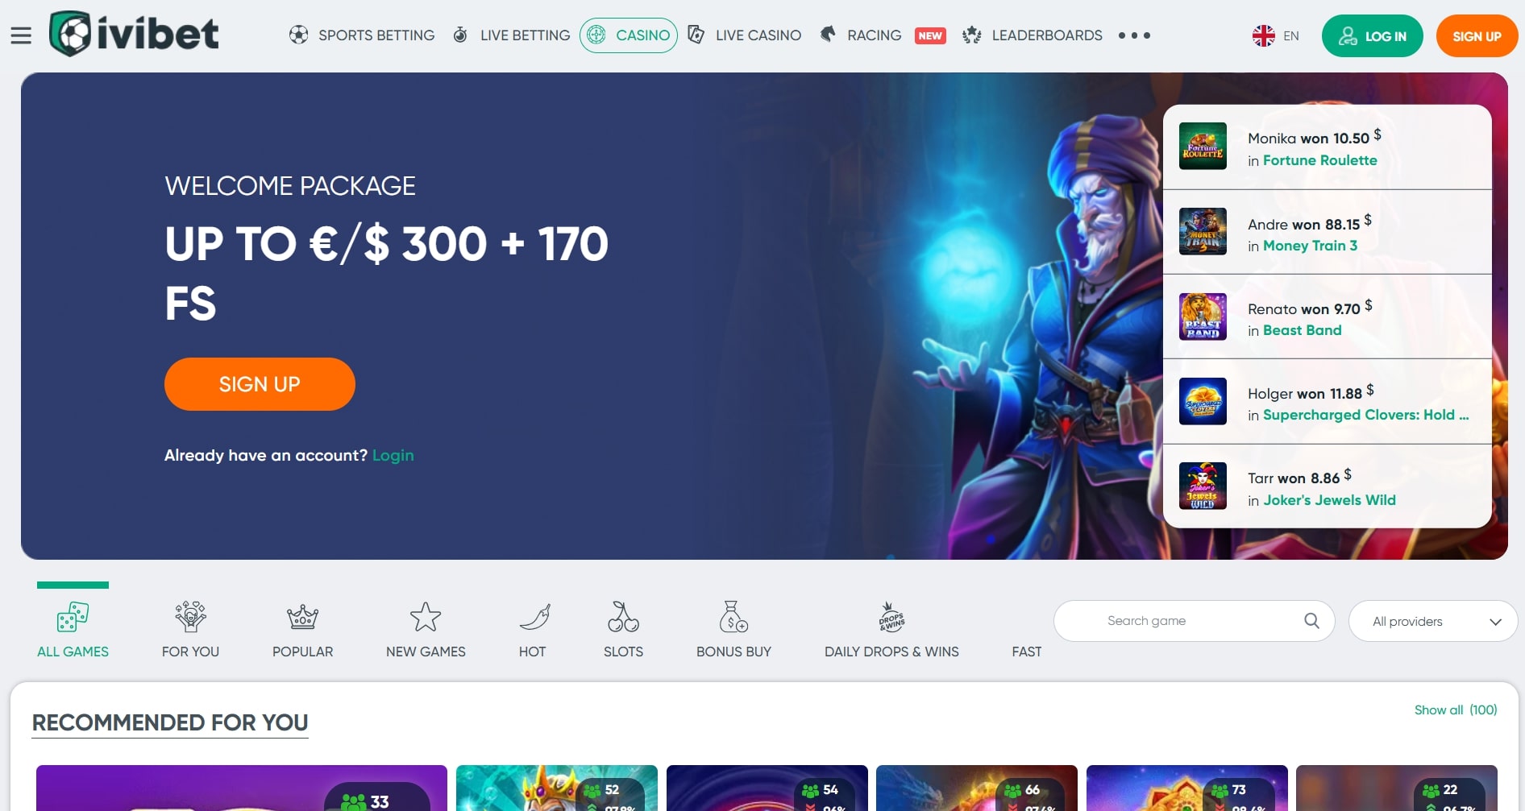The width and height of the screenshot is (1525, 811).
Task: Expand the All providers dropdown
Action: coord(1433,621)
